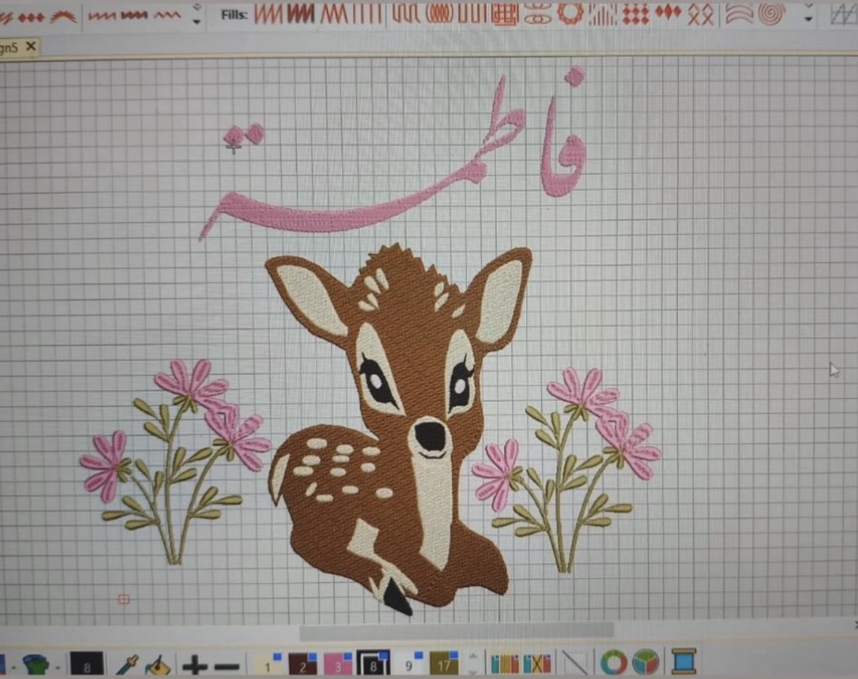Pick the outlined black swatch 8 in the palette
The height and width of the screenshot is (679, 858).
(x=373, y=664)
